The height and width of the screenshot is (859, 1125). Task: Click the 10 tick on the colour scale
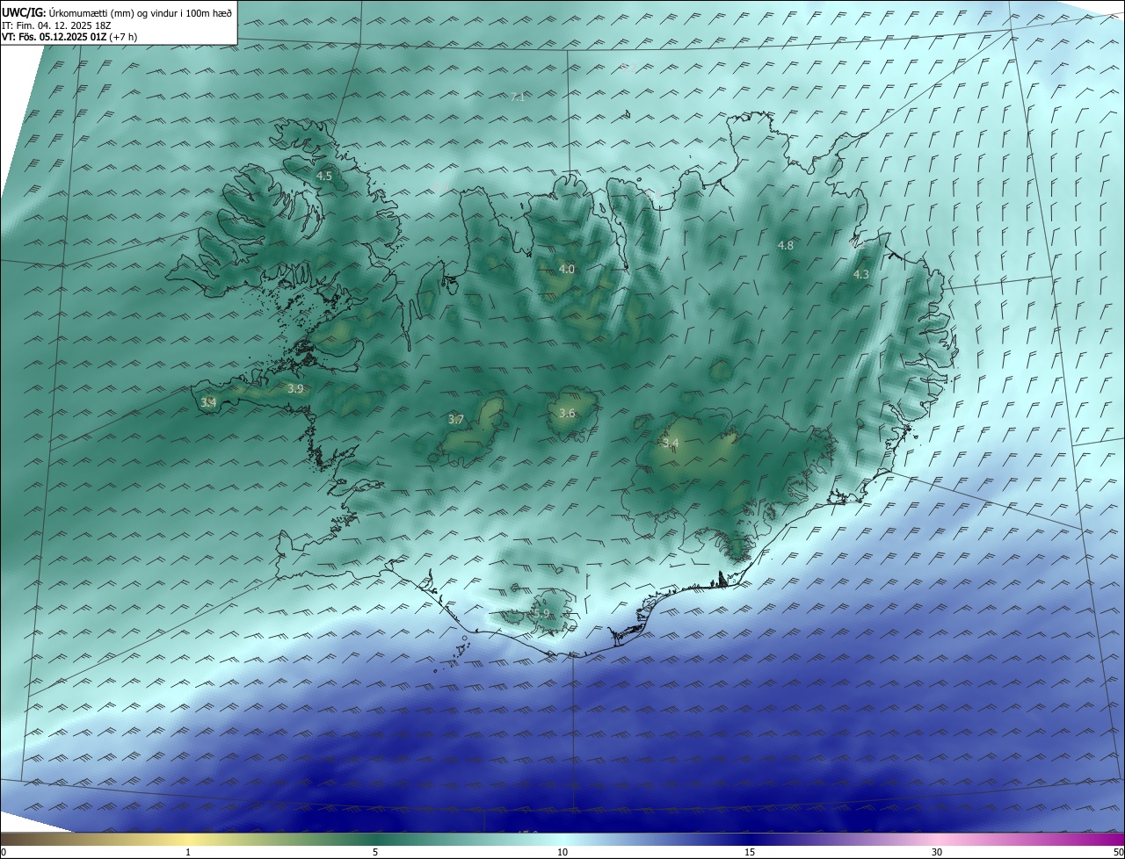pos(562,852)
